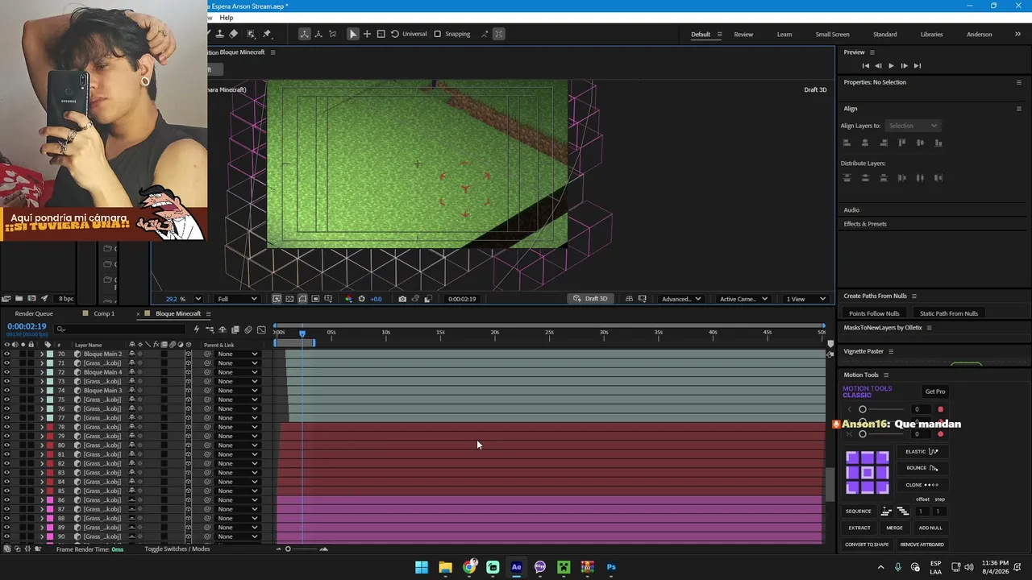
Task: Click the label color swatch of layer 78
Action: 50,427
